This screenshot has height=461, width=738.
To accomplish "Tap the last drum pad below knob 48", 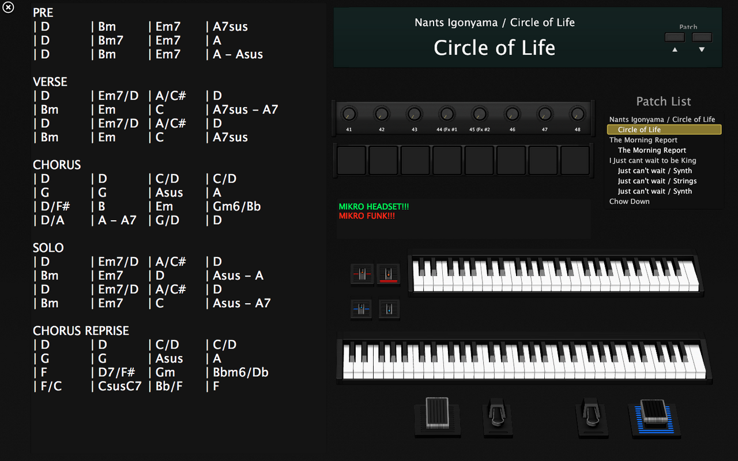I will pos(575,160).
